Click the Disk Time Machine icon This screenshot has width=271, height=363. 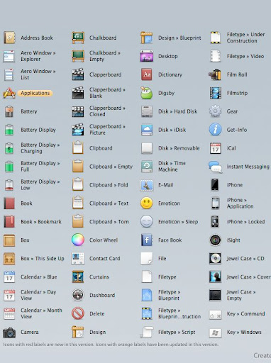(147, 167)
